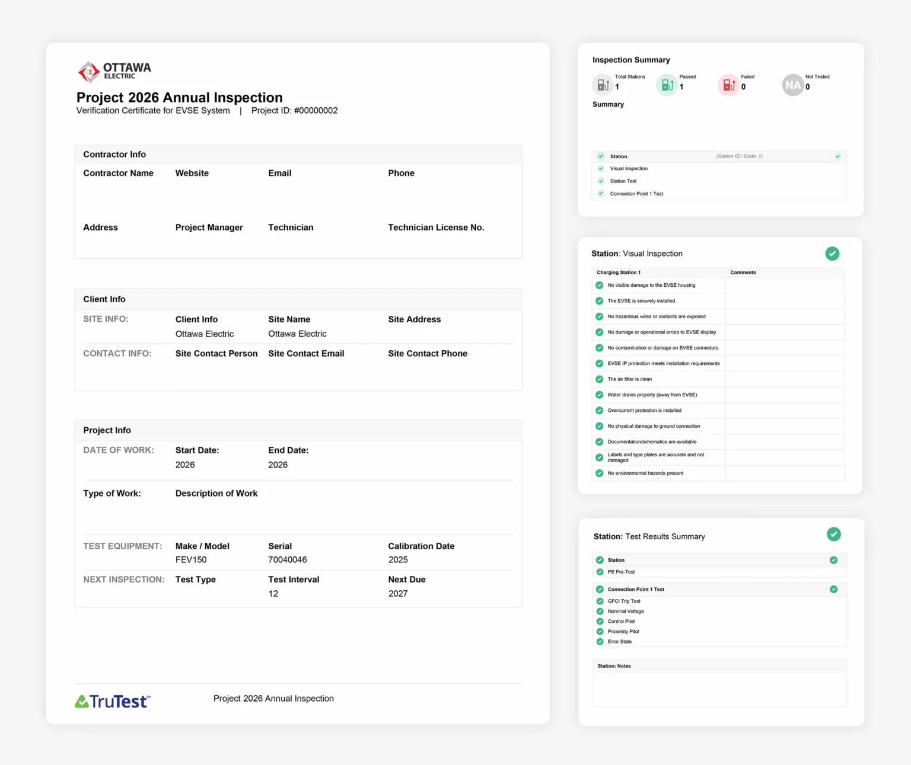This screenshot has height=765, width=911.
Task: Click the check icon beside Station Test in Inspection Summary
Action: [x=601, y=181]
